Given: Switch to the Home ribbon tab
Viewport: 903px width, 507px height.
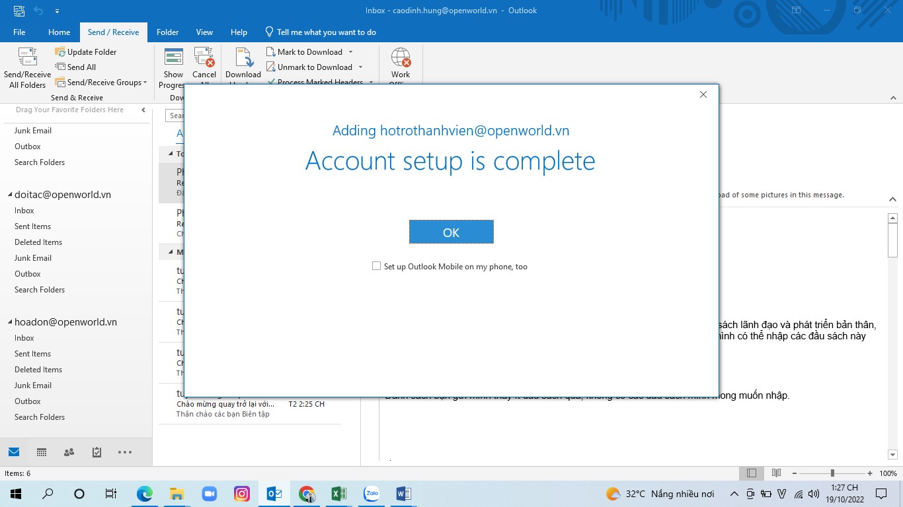Looking at the screenshot, I should click(x=59, y=32).
